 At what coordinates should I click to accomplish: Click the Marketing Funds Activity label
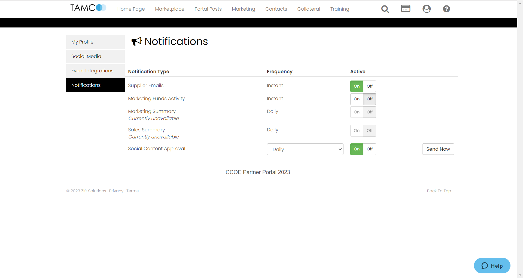click(156, 98)
